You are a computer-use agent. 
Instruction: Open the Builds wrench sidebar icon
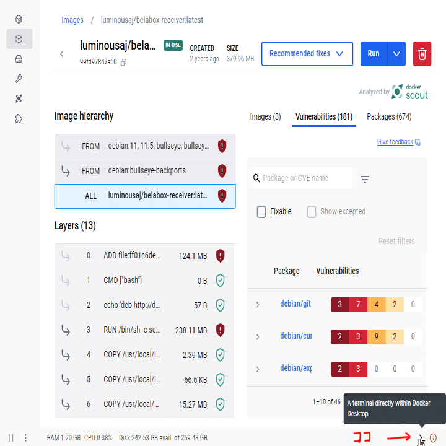(19, 79)
